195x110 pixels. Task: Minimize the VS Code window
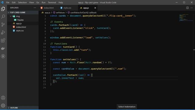[x=177, y=2]
